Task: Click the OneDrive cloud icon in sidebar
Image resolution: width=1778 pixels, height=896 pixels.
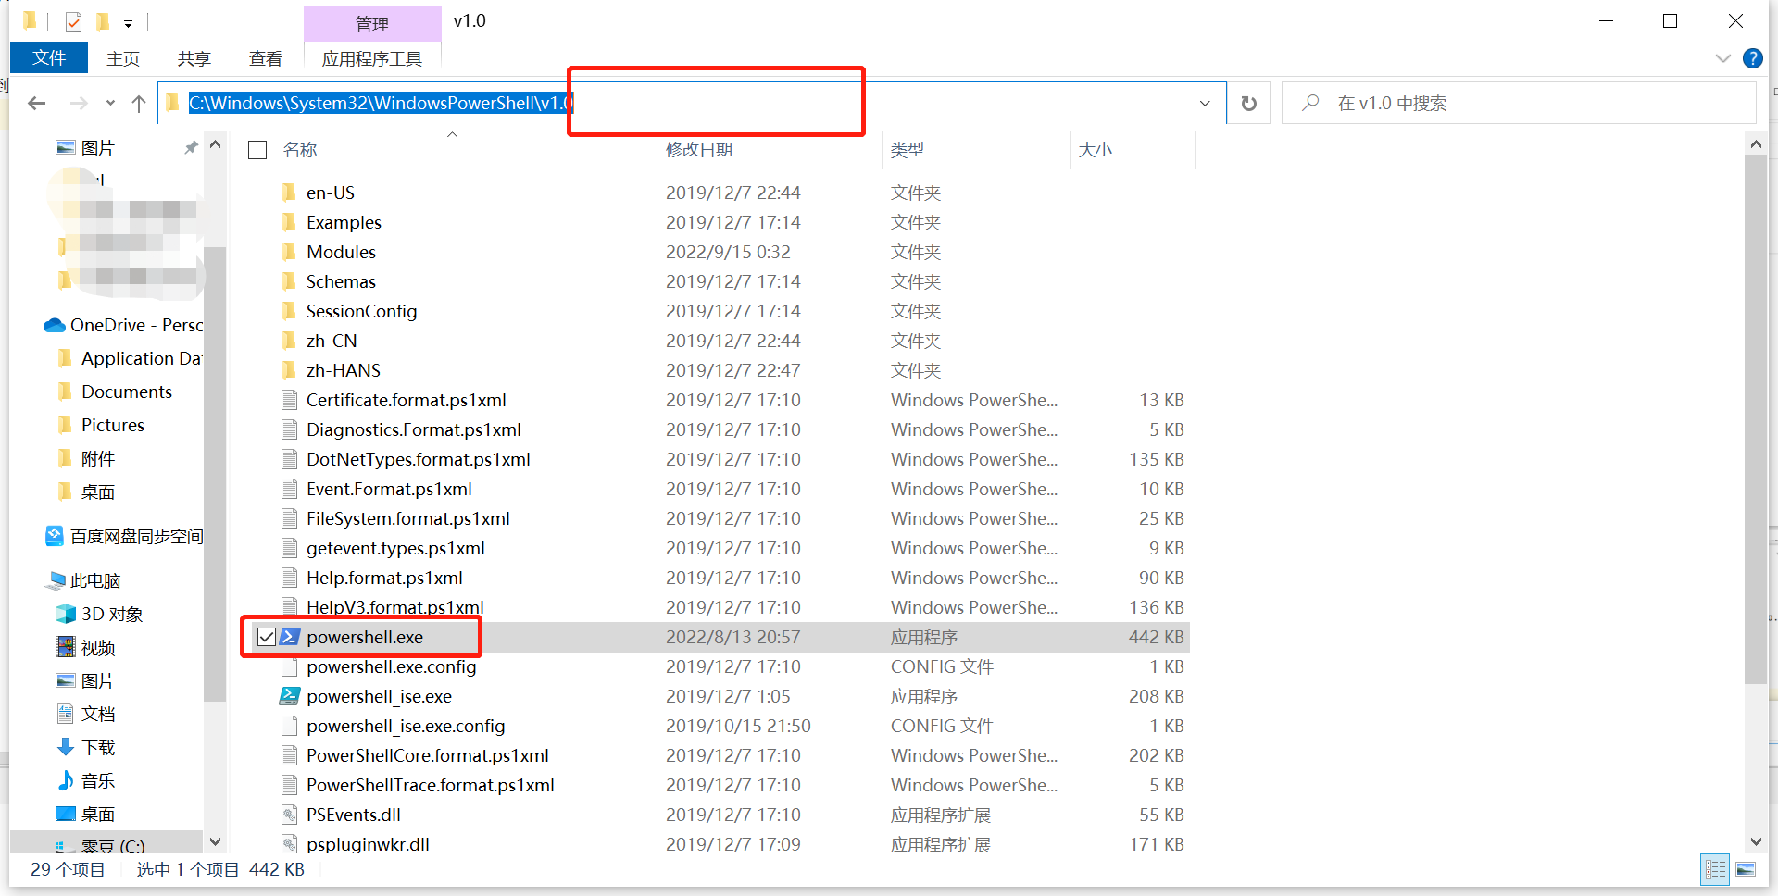Action: click(55, 326)
